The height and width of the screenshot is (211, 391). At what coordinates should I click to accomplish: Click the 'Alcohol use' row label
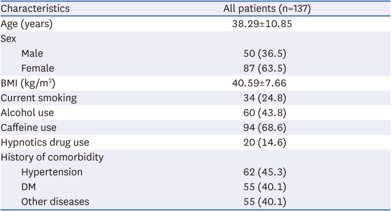[x=27, y=113]
